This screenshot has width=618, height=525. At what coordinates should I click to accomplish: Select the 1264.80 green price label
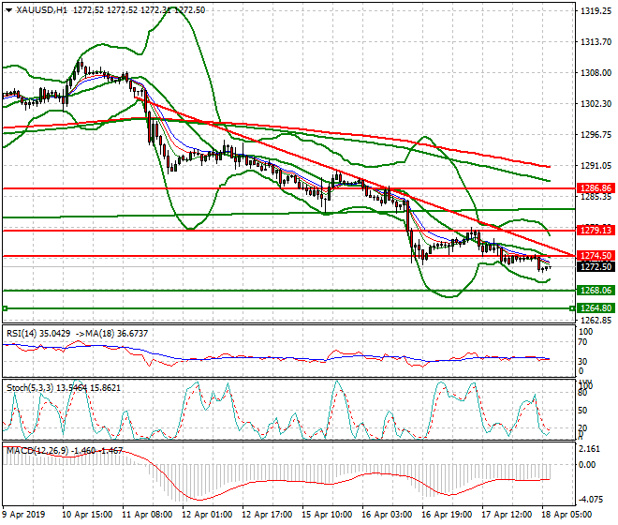tap(595, 307)
